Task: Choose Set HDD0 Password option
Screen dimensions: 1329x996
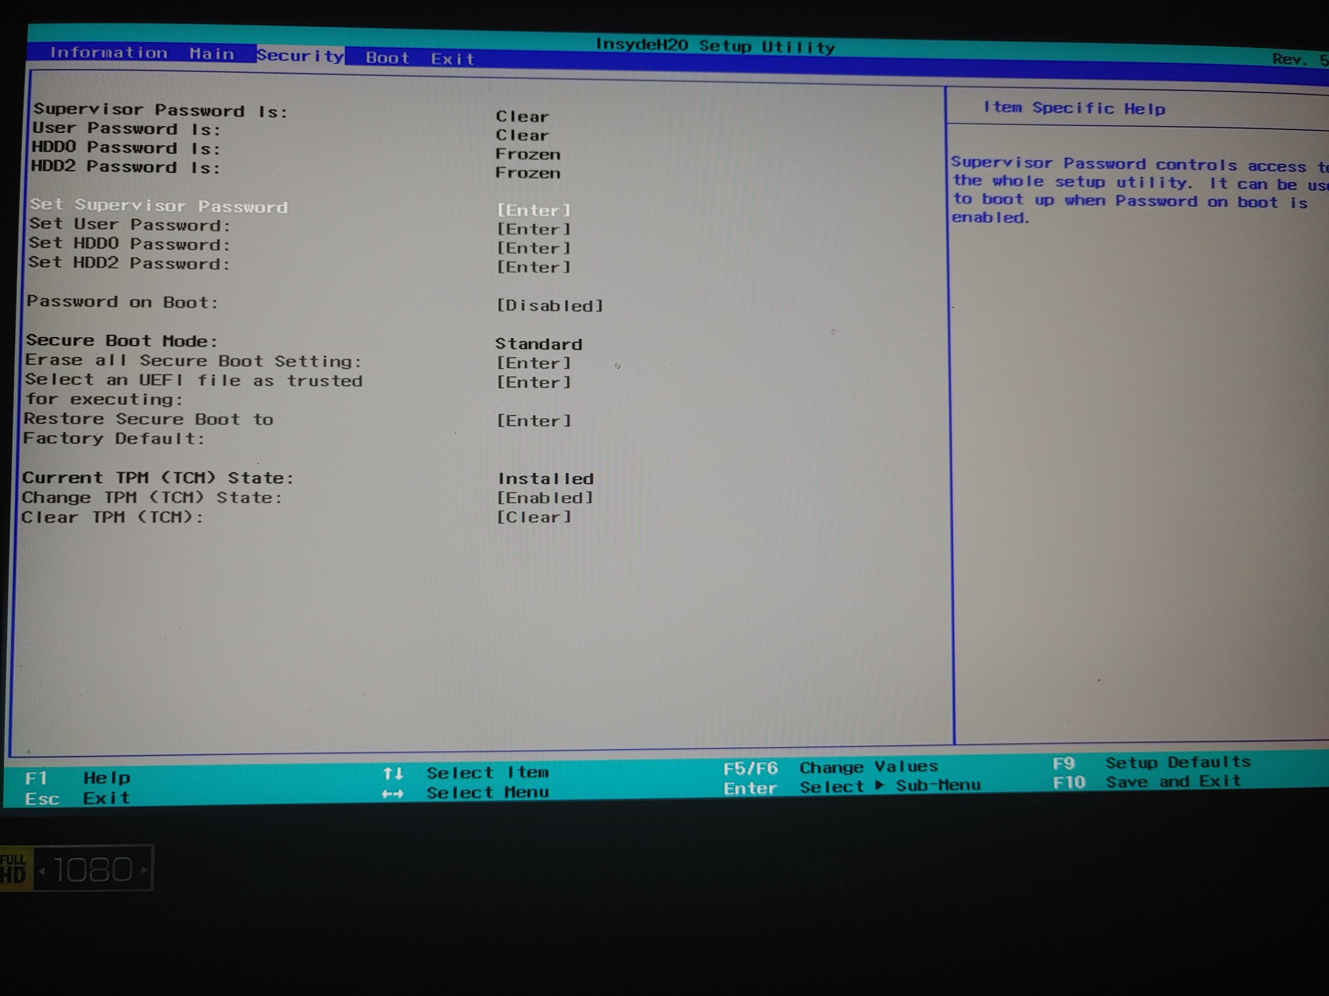Action: (x=129, y=245)
